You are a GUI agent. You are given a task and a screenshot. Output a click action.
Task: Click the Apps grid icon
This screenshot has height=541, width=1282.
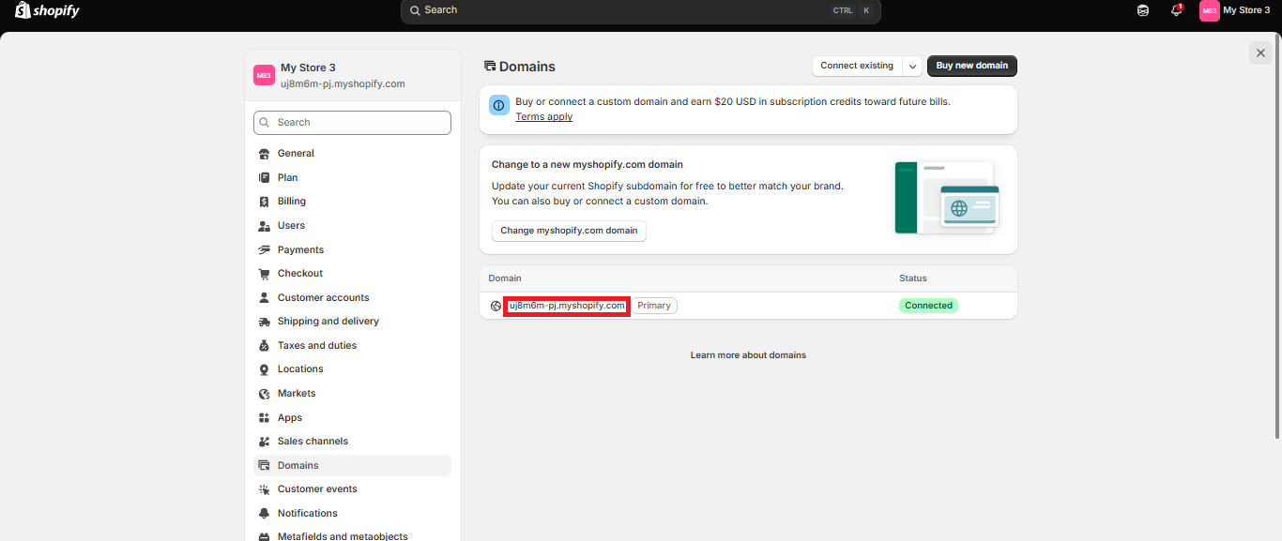[x=265, y=417]
